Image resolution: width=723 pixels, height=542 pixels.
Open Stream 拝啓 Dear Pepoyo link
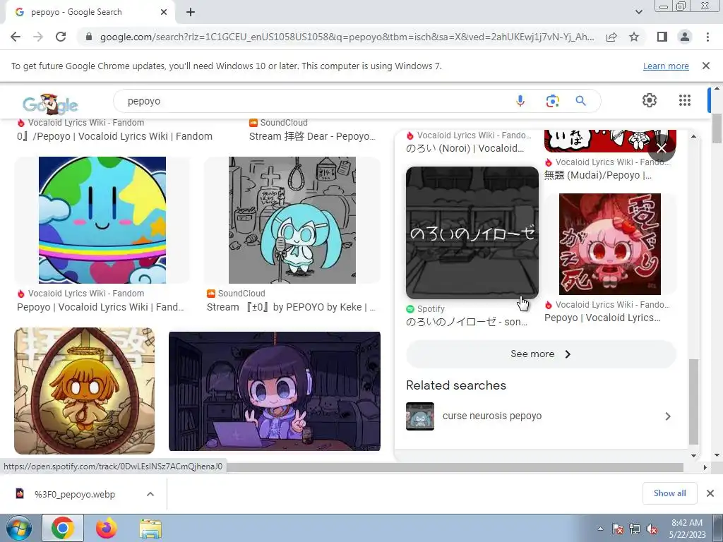[x=312, y=136]
